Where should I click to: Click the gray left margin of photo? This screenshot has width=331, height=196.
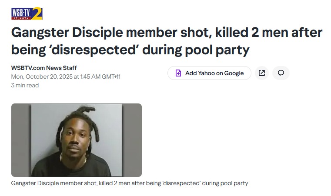pos(21,140)
